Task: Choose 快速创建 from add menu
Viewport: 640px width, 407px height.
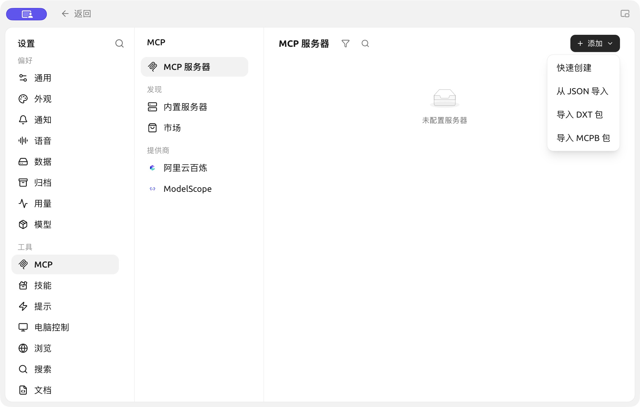Action: click(583, 68)
